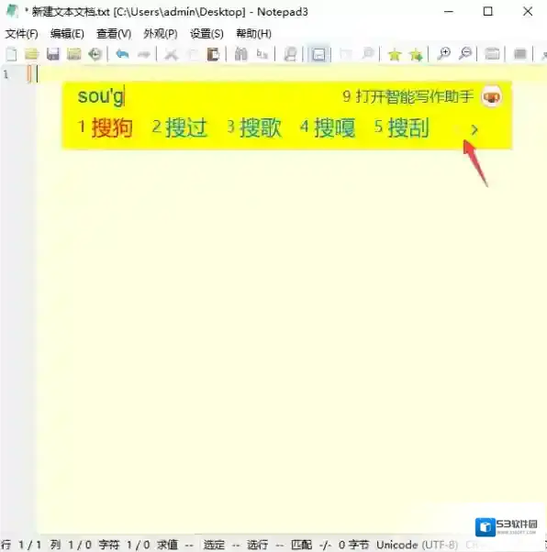Image resolution: width=547 pixels, height=552 pixels.
Task: Add to favorites with the star-arrow icon
Action: [x=417, y=55]
